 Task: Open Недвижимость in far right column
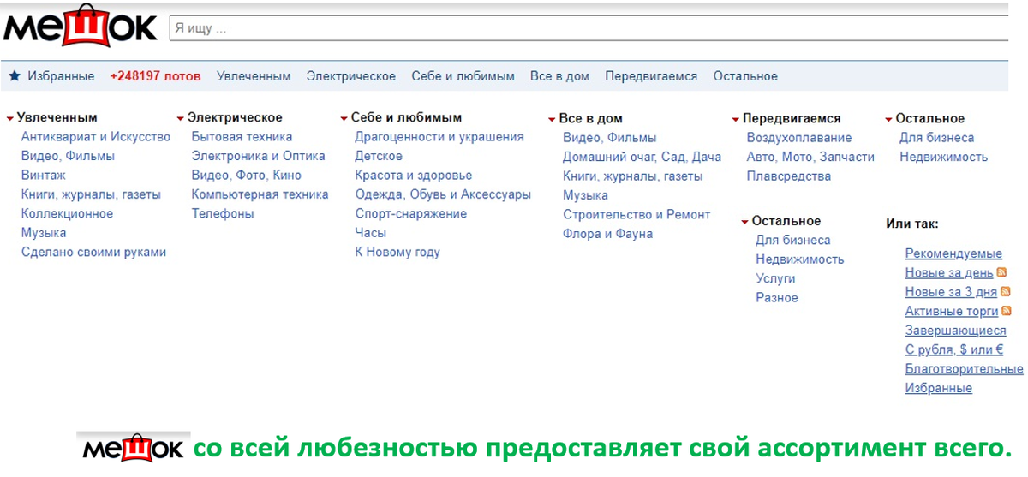click(943, 157)
